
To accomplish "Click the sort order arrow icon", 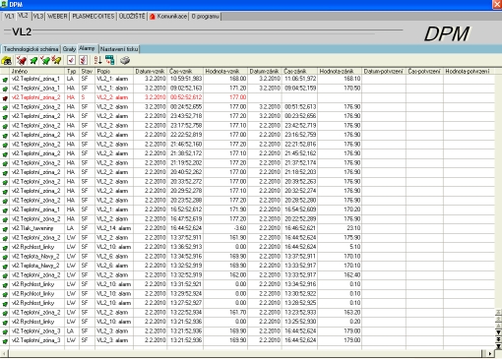I will (97, 60).
